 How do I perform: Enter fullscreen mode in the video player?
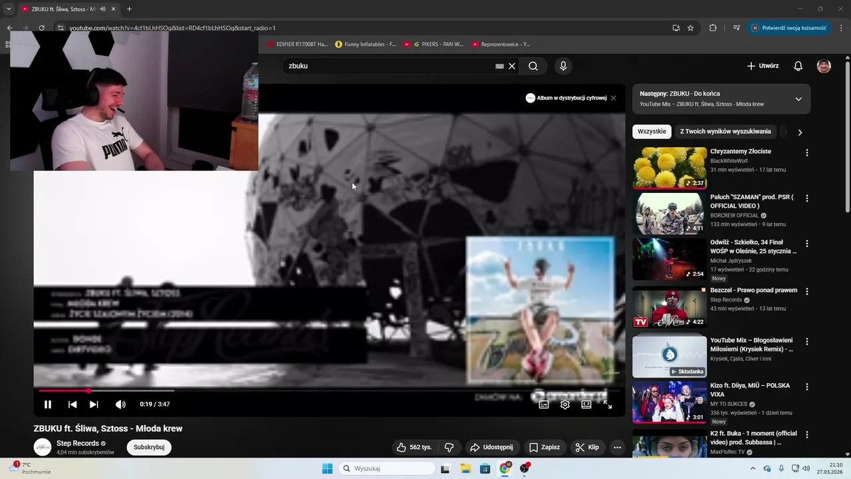point(608,404)
